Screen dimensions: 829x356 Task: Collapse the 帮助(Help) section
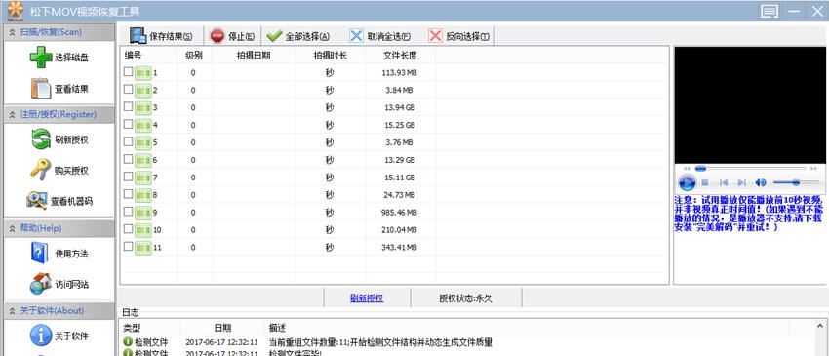12,228
